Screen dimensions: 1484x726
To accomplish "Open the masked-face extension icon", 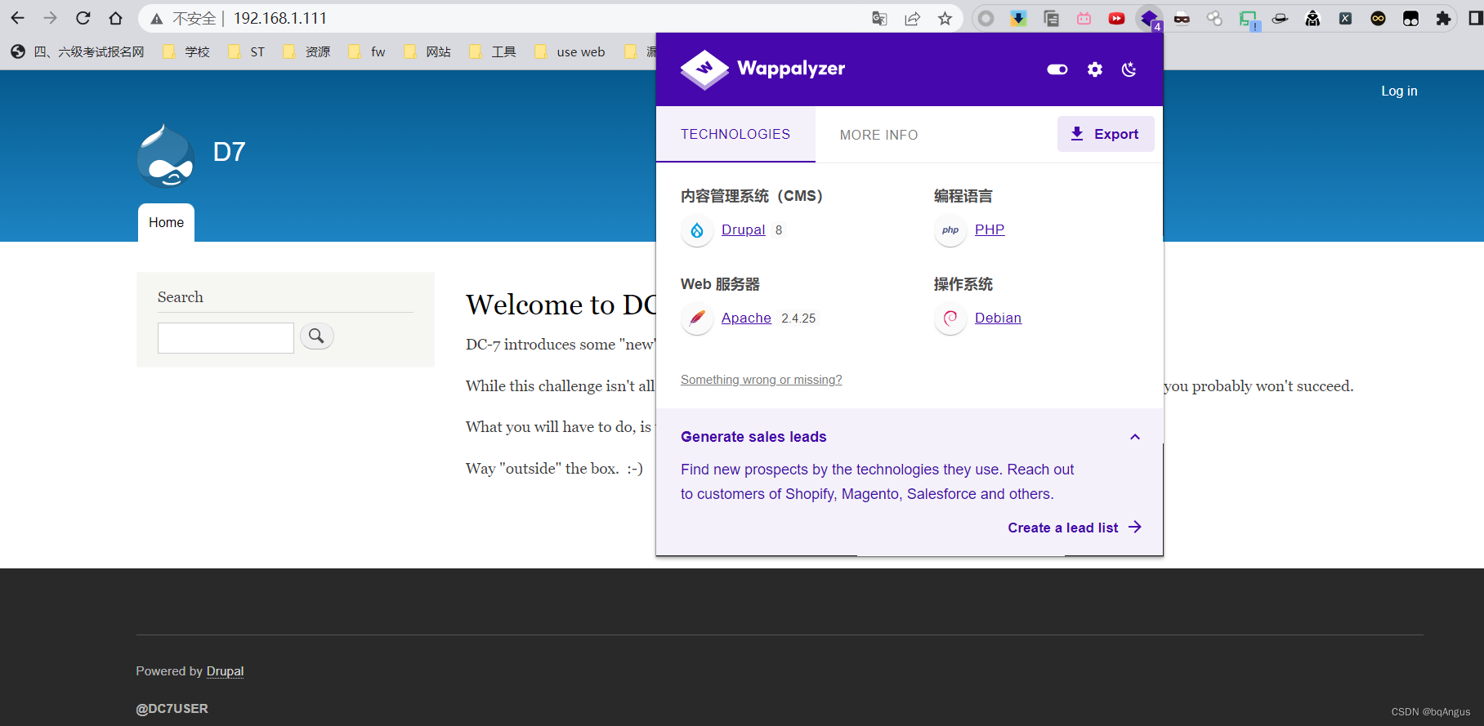I will tap(1182, 19).
